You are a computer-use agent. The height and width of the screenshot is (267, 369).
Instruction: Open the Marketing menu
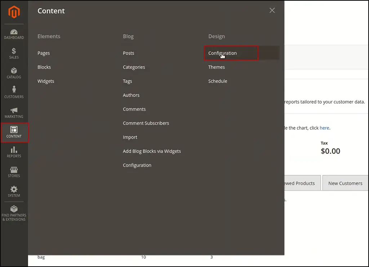pos(14,113)
